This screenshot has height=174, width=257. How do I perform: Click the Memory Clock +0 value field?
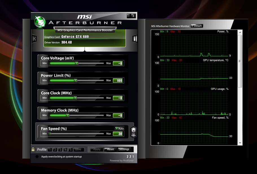(x=118, y=115)
